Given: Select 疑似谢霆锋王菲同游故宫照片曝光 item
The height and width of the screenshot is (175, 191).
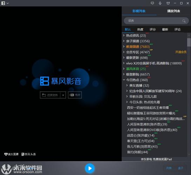Looking at the screenshot, I should [x=151, y=113].
